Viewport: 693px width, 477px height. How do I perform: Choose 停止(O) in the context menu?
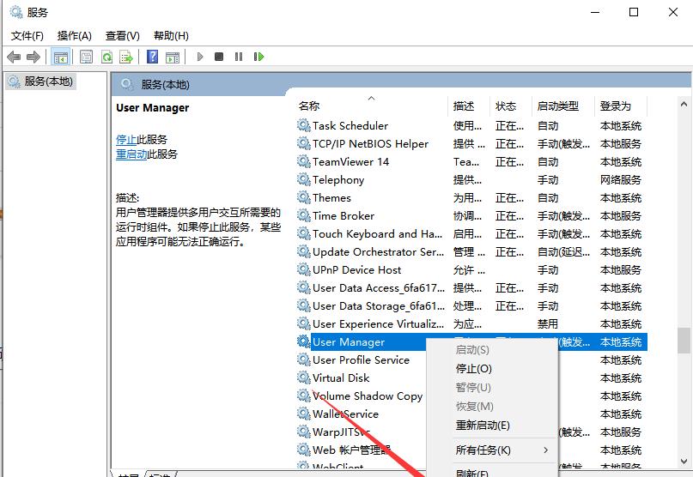[473, 369]
